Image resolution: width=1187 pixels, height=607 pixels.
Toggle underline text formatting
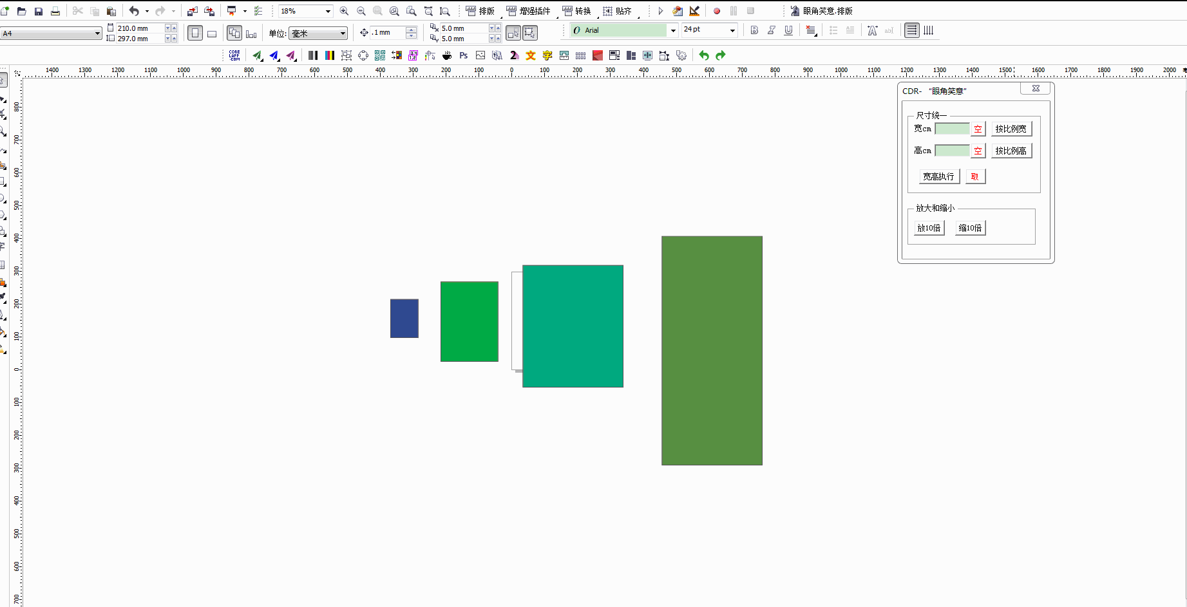tap(788, 30)
